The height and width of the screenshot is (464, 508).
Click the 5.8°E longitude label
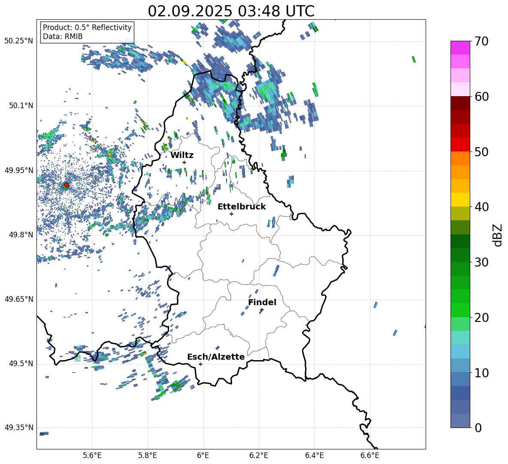click(148, 455)
